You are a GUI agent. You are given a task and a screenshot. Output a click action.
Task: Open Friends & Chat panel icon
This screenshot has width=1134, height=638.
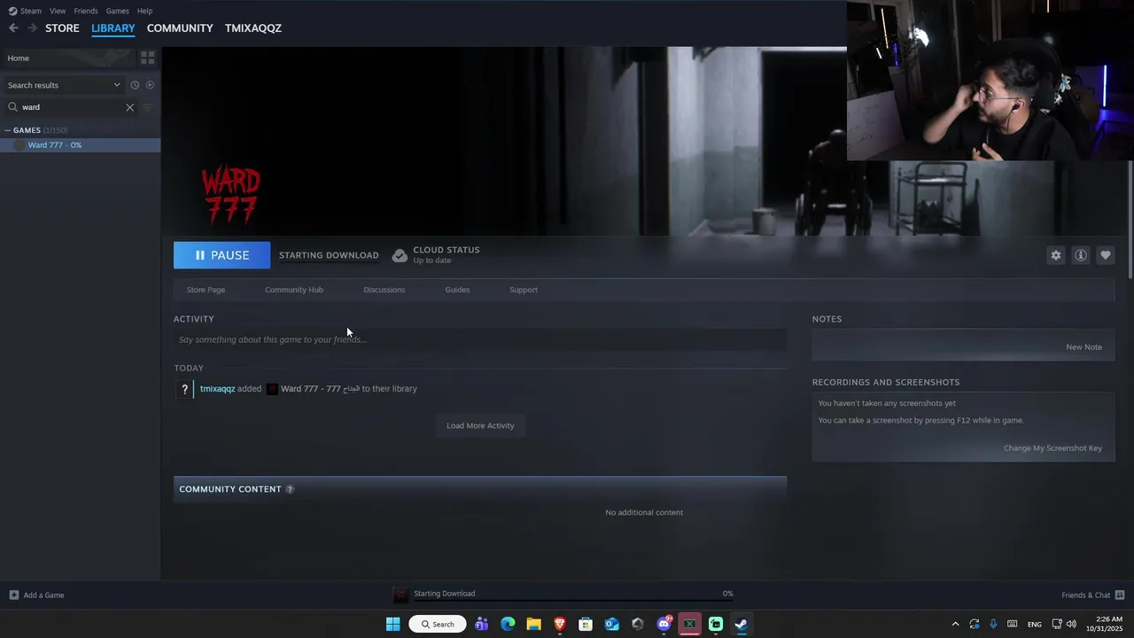[x=1120, y=595]
